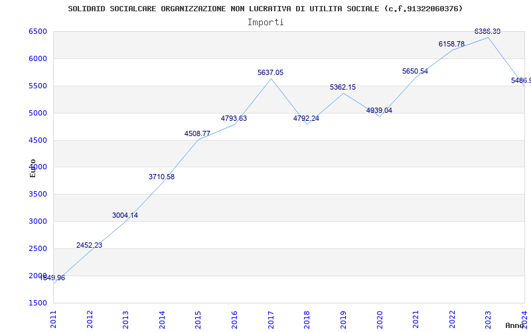Select the 2019 x-axis year label

[x=343, y=319]
